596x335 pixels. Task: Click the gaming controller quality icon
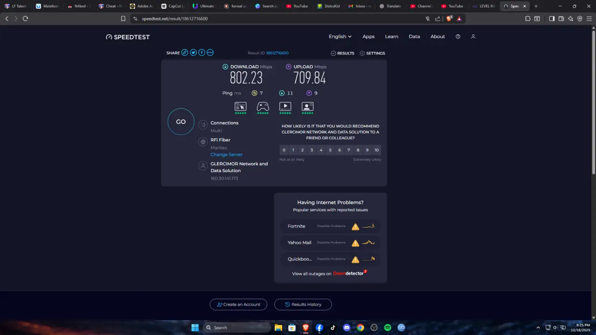(x=263, y=107)
